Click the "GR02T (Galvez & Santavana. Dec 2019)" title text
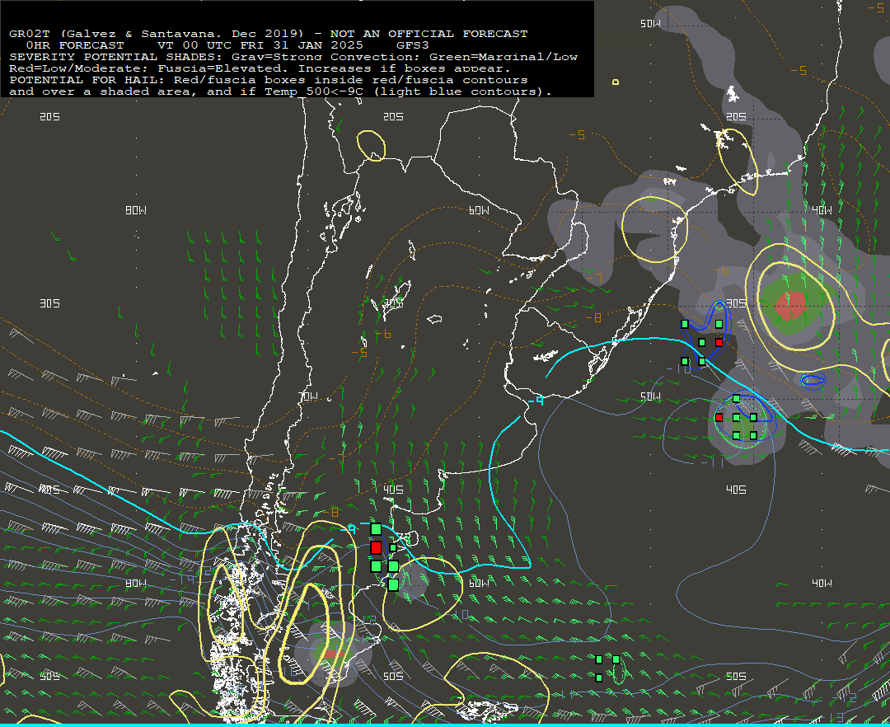890x727 pixels. 156,34
